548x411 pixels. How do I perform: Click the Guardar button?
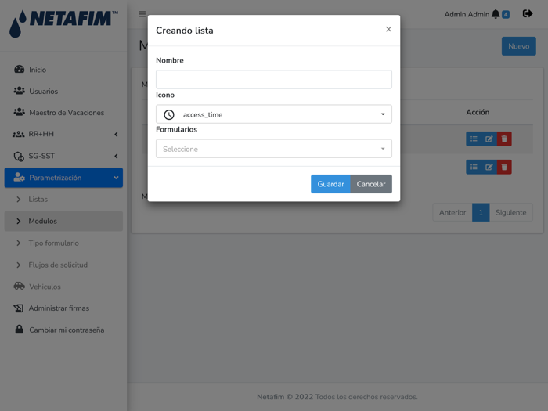(x=330, y=184)
